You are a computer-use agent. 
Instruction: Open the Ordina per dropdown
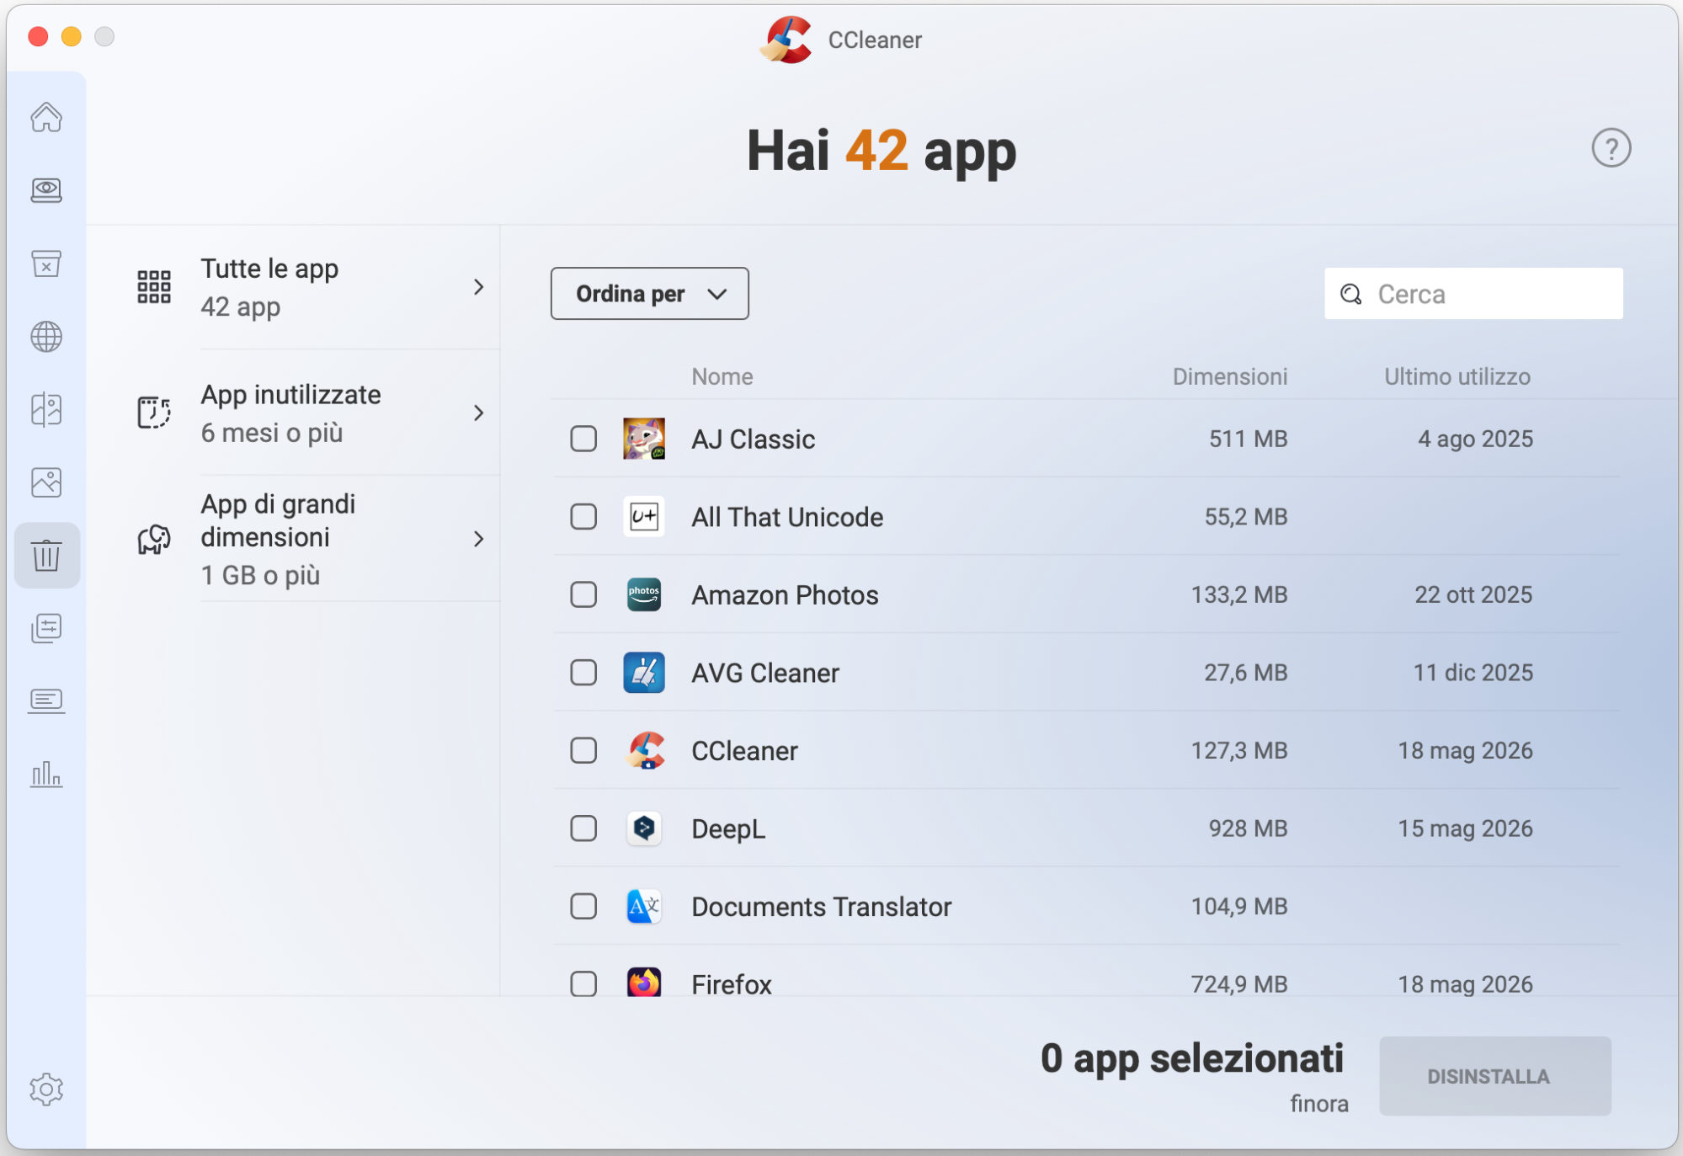click(x=650, y=294)
